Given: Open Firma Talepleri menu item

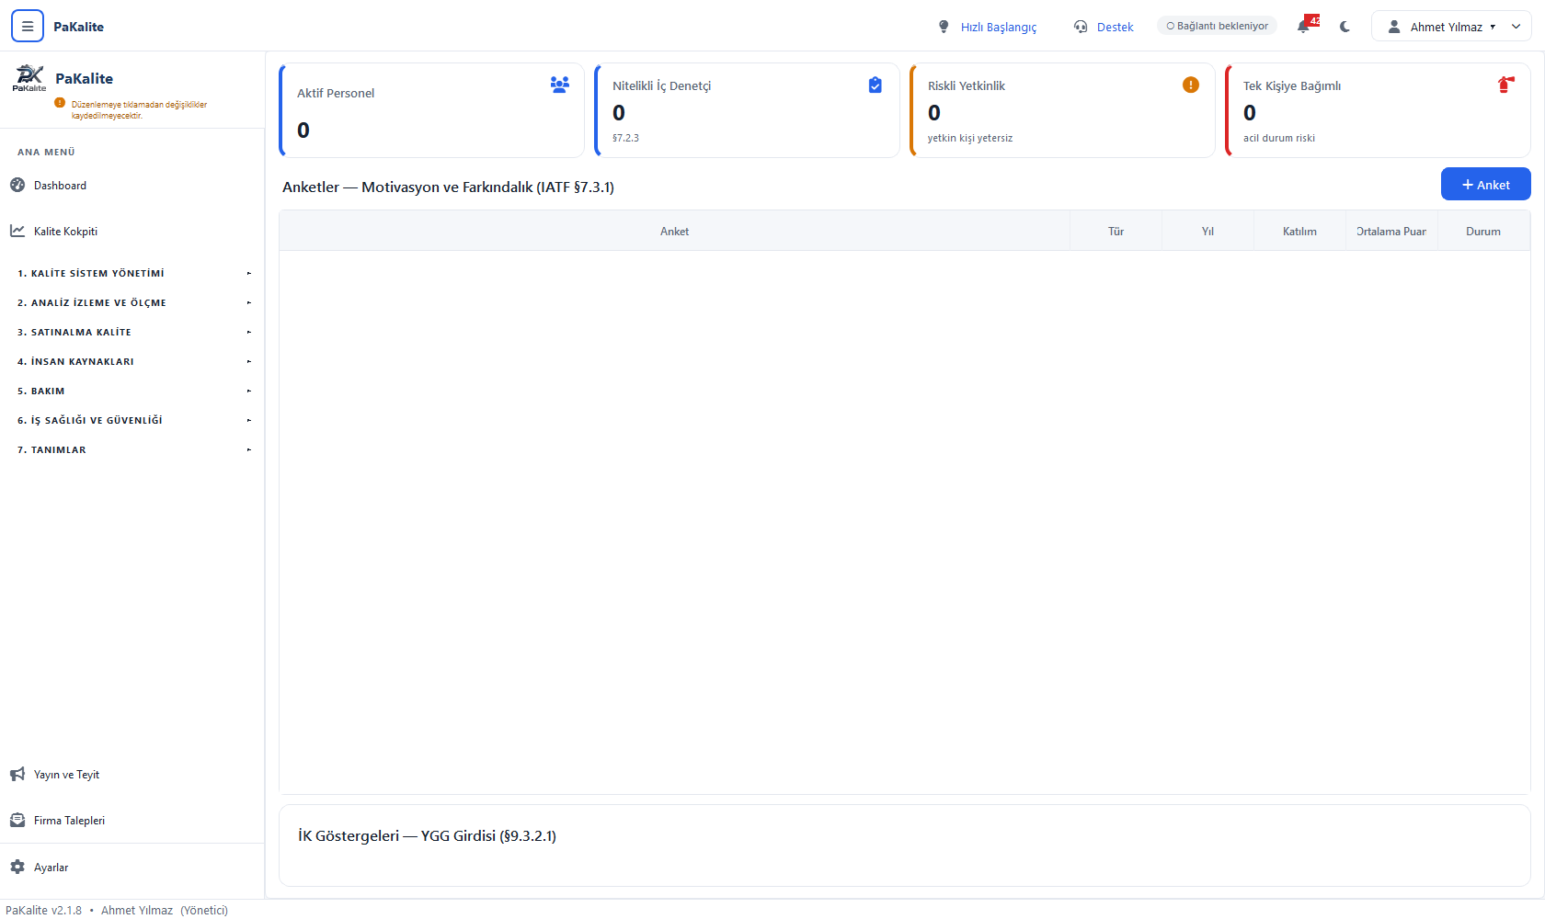Looking at the screenshot, I should pos(132,821).
